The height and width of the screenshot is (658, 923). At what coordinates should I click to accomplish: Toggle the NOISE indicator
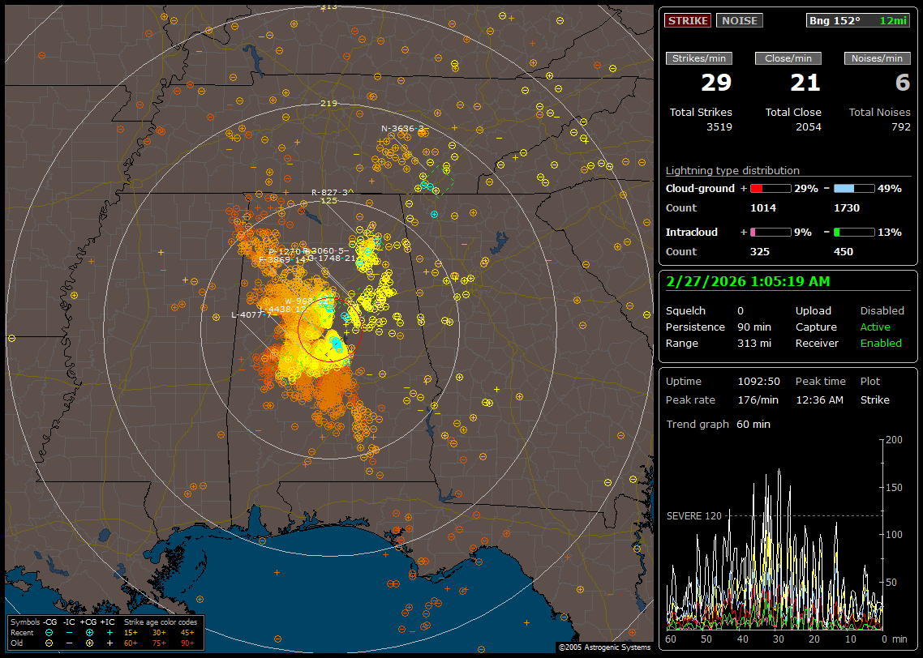[739, 21]
